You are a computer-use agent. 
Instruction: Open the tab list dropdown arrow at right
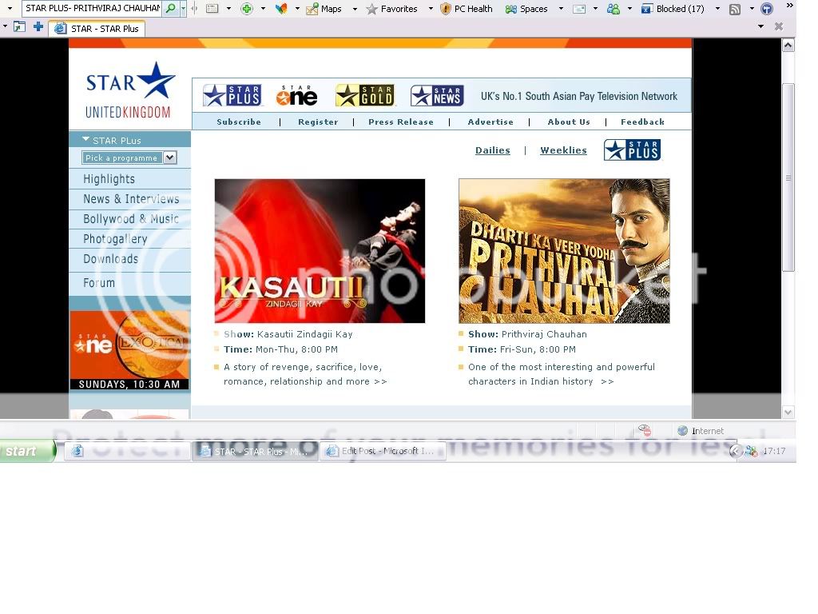click(760, 26)
